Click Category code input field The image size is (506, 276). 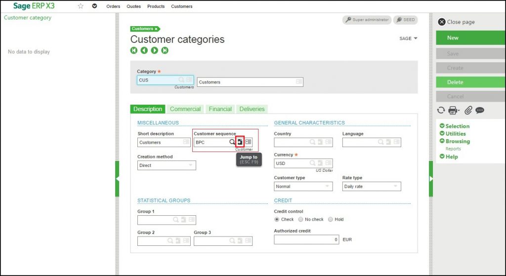tap(165, 80)
